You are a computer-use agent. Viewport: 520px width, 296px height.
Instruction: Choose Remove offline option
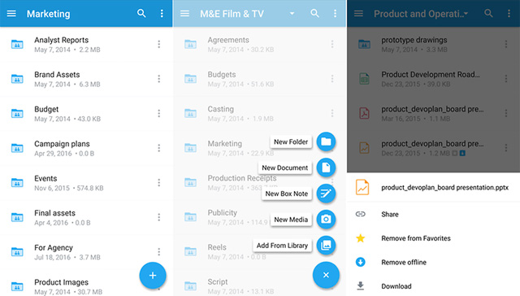coord(433,262)
